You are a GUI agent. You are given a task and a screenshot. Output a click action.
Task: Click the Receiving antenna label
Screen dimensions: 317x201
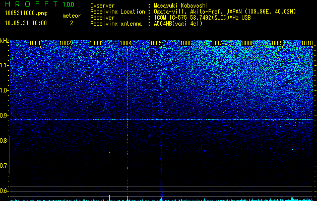116,24
